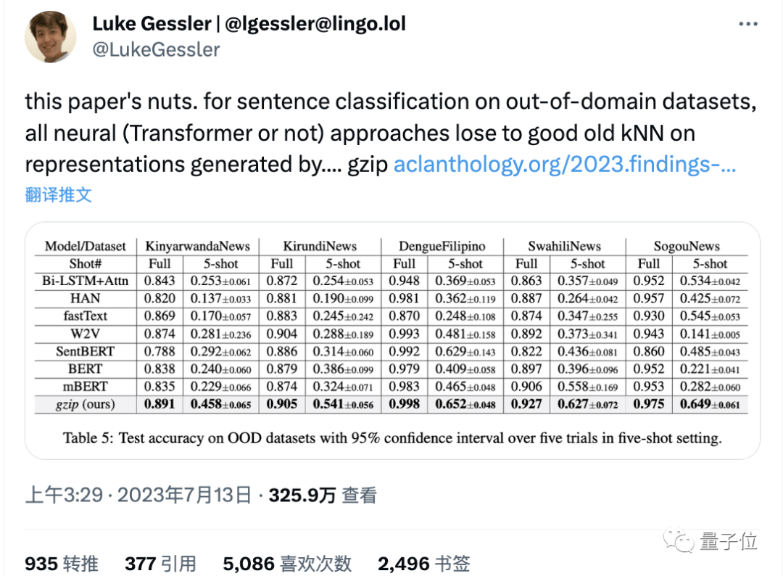View the 377 引用 quotes list
This screenshot has height=576, width=783.
(160, 564)
